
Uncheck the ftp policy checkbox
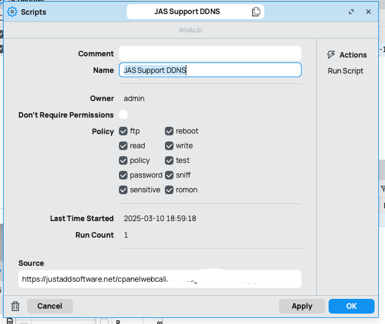123,131
